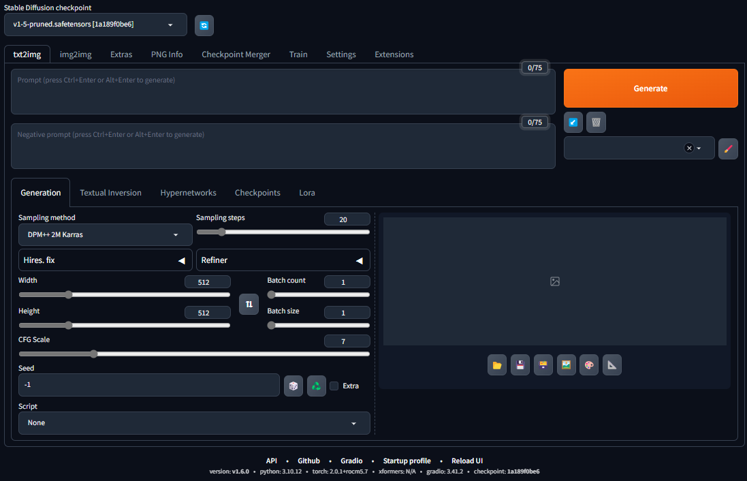
Task: Open the Extras tab
Action: pyautogui.click(x=121, y=55)
